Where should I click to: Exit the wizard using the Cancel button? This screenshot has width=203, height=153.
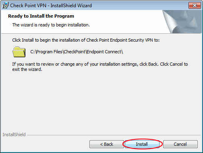pyautogui.click(x=180, y=144)
